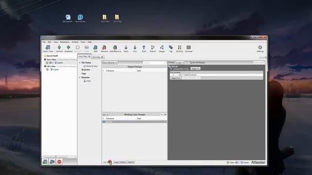312x175 pixels.
Task: Open Terminal from the toolbar
Action: click(189, 49)
